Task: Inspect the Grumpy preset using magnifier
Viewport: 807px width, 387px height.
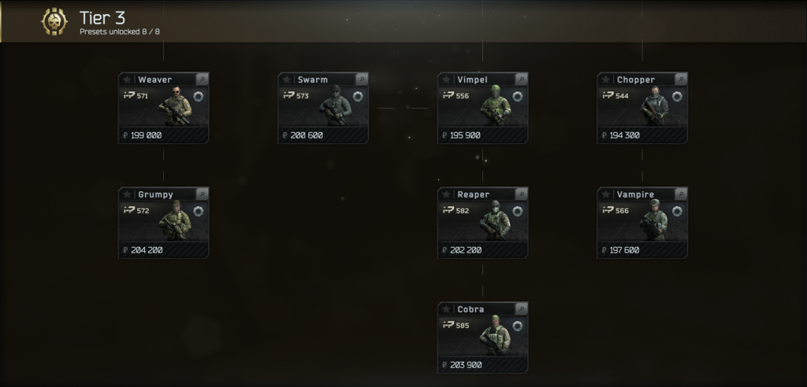Action: [203, 193]
